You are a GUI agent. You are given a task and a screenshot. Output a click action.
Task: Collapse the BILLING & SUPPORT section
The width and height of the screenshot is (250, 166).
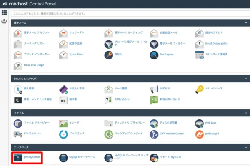pyautogui.click(x=246, y=79)
